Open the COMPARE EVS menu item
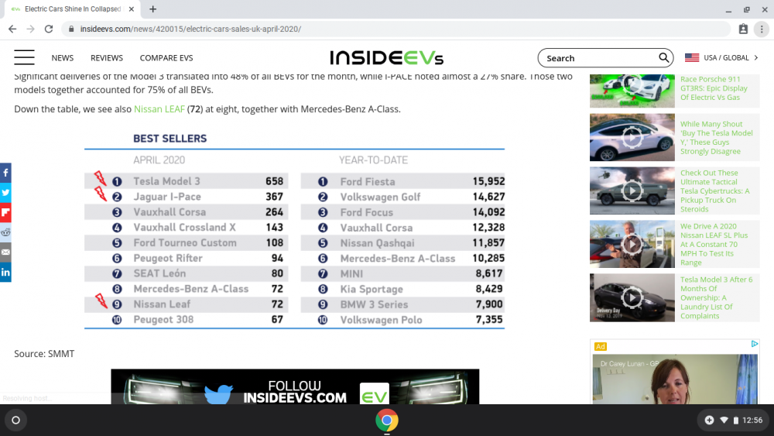The image size is (774, 436). click(x=166, y=58)
